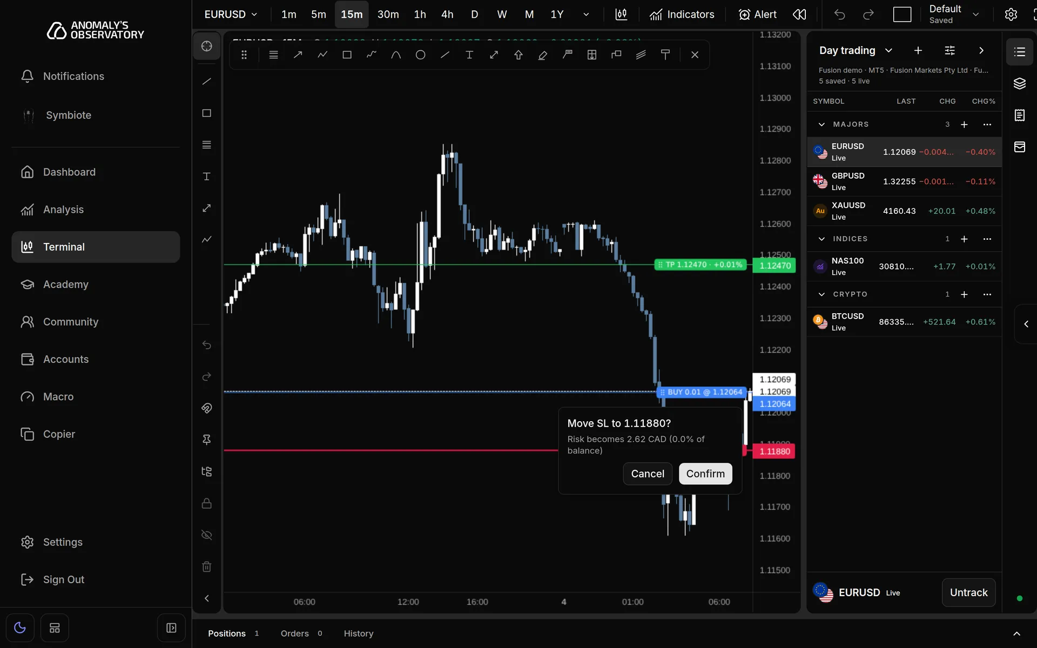Viewport: 1037px width, 648px height.
Task: Select the XAUUSD watchlist row
Action: 904,211
